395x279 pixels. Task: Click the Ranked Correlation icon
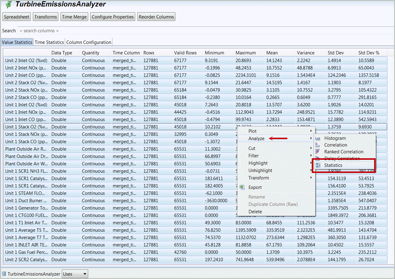pos(318,152)
